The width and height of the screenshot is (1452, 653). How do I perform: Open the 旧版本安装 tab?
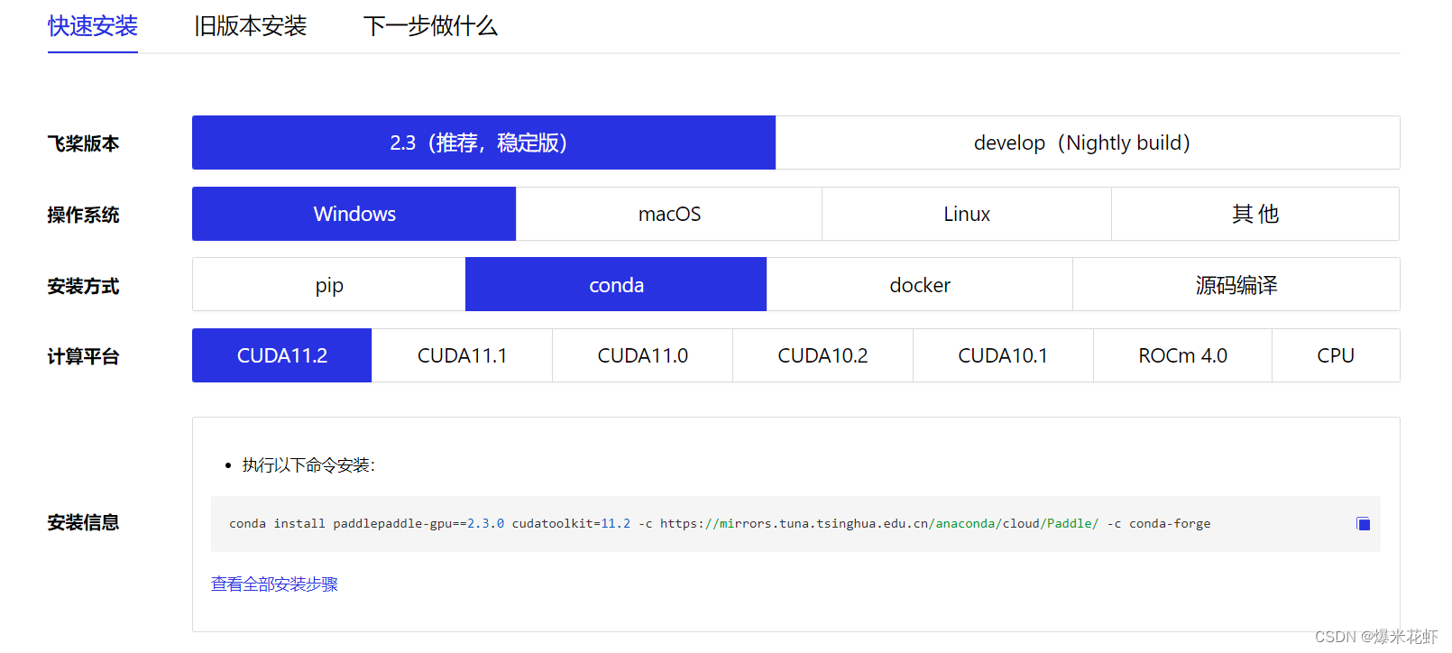(x=251, y=26)
